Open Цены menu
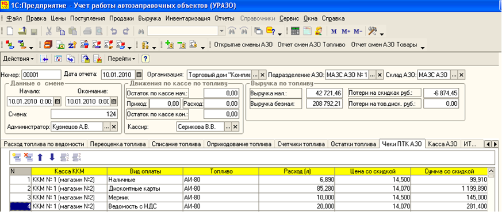 pyautogui.click(x=58, y=18)
